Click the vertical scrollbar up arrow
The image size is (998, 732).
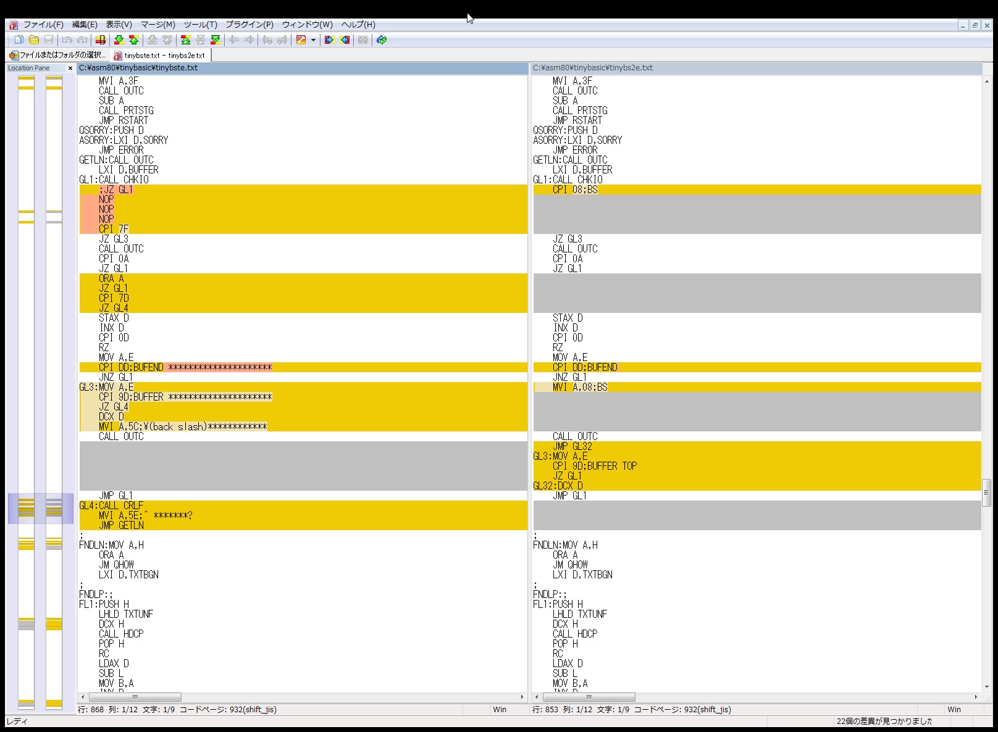(987, 80)
